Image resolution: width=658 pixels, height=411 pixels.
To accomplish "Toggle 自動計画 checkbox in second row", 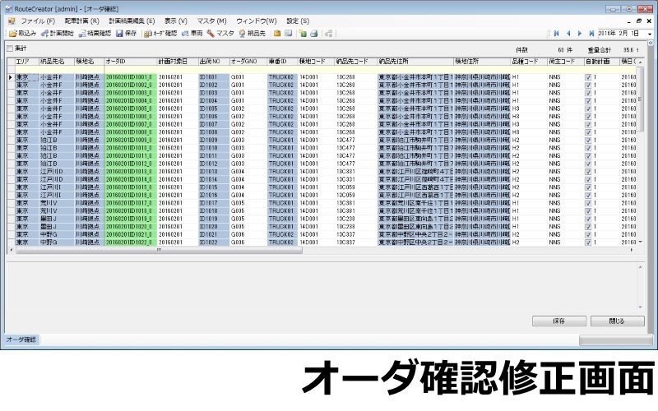I will pyautogui.click(x=587, y=85).
